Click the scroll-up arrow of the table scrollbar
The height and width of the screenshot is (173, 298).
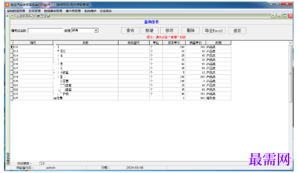coord(291,43)
